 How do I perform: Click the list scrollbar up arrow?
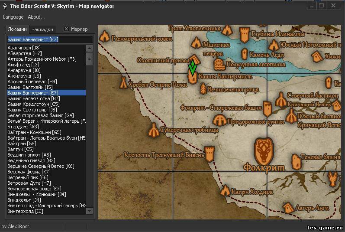pyautogui.click(x=89, y=48)
